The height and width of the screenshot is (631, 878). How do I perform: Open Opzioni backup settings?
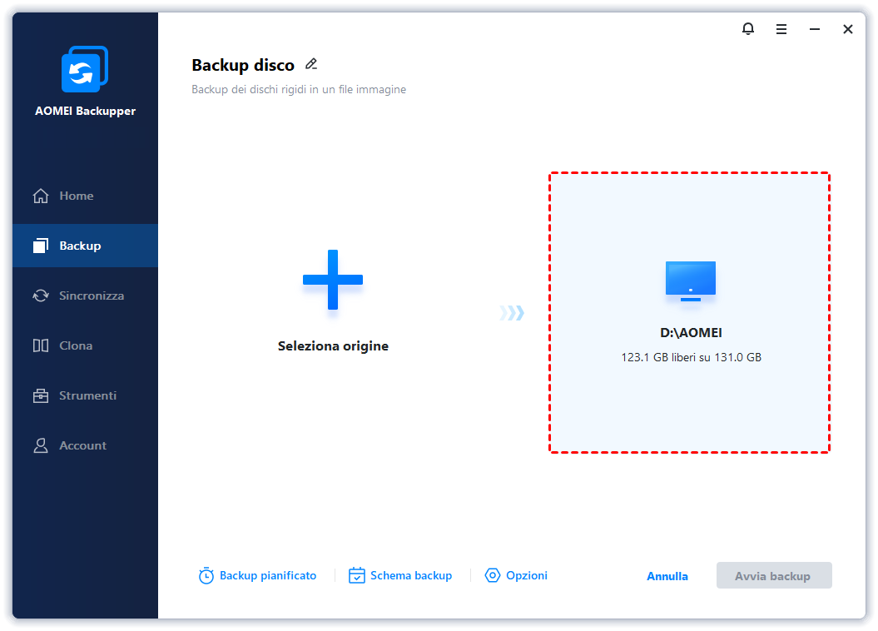(516, 575)
